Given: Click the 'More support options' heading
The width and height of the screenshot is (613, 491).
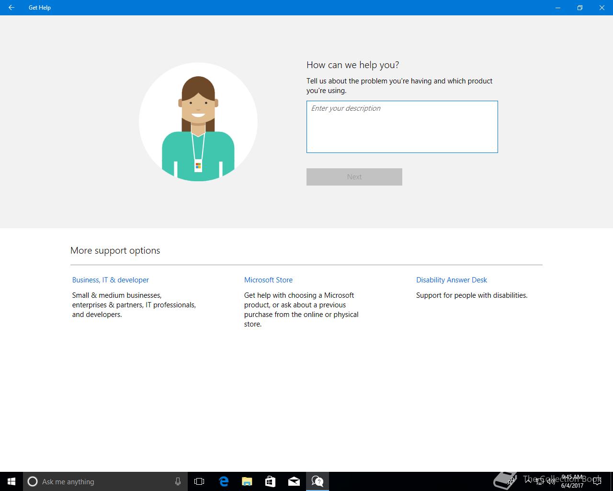Looking at the screenshot, I should pyautogui.click(x=115, y=250).
